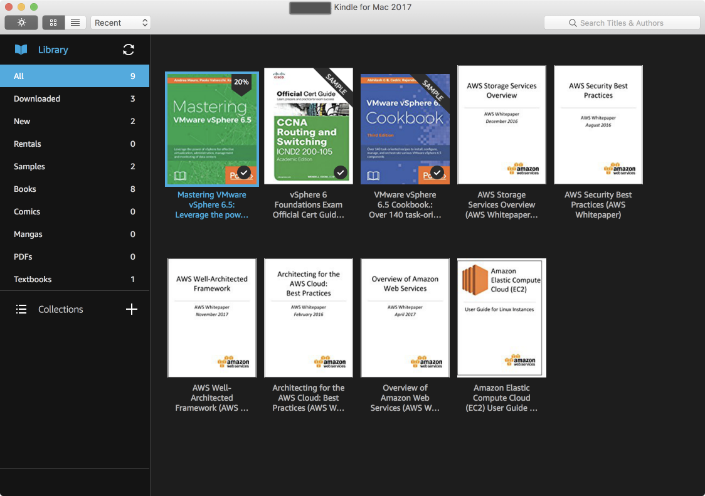Click the open-book icon on vSphere Cookbook cover
Image resolution: width=705 pixels, height=496 pixels.
coord(373,176)
